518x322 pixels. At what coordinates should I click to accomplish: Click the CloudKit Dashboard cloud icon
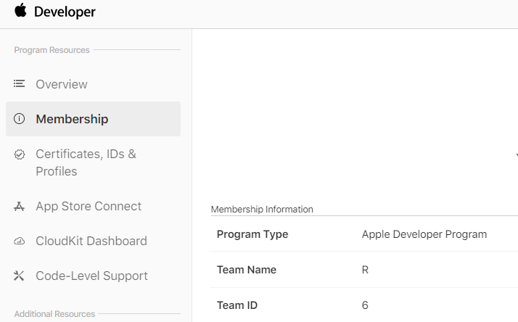point(20,241)
